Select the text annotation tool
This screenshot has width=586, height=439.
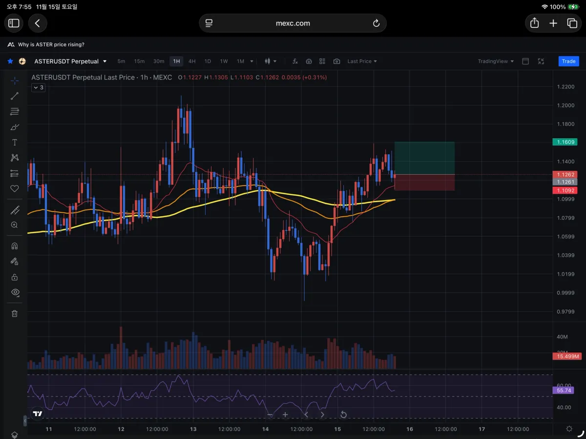15,143
